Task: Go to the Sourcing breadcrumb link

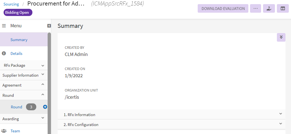Action: [11, 4]
